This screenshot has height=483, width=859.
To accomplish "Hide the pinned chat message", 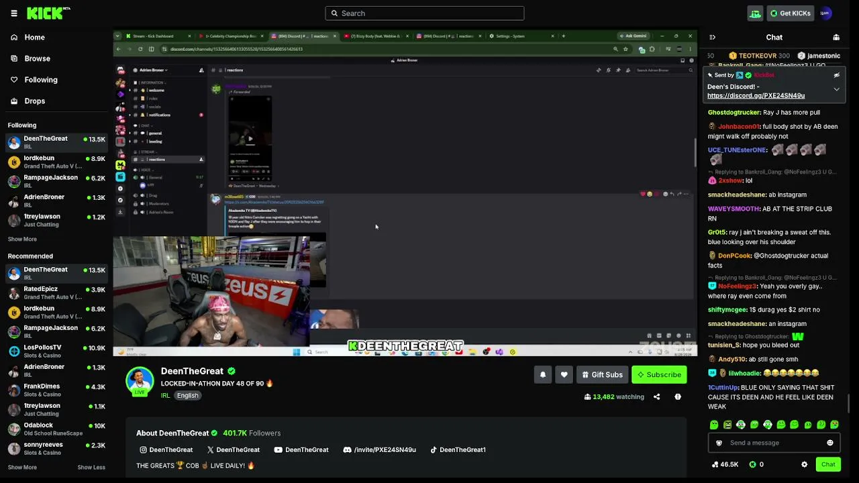I will 836,75.
